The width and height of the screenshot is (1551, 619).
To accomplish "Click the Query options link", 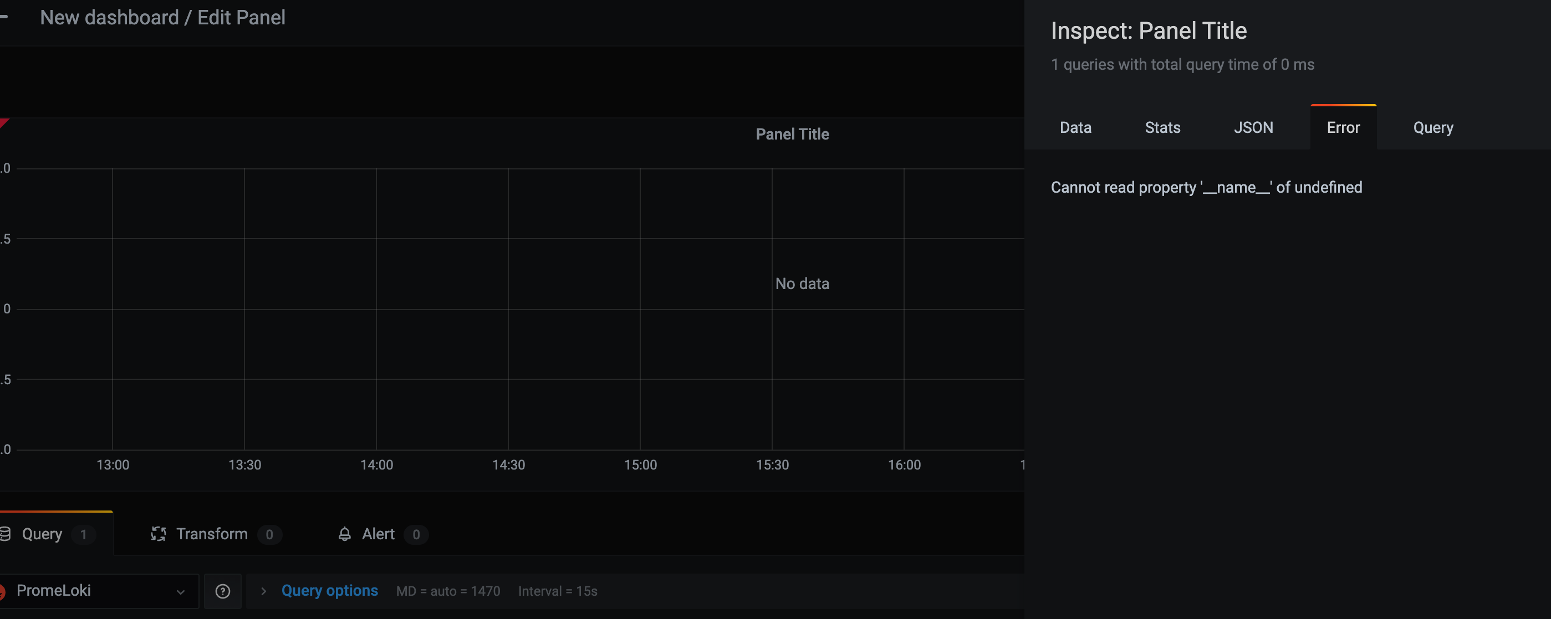I will tap(329, 591).
